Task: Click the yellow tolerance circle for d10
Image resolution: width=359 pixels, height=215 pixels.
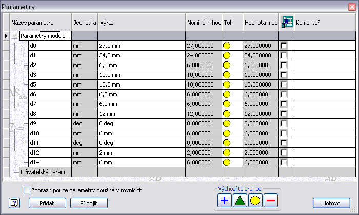Action: 227,133
